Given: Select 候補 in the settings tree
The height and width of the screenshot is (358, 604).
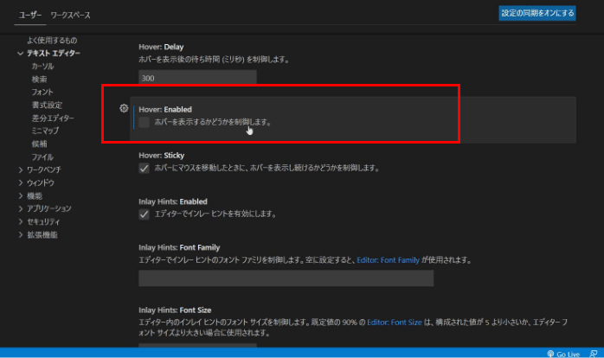Looking at the screenshot, I should 39,144.
